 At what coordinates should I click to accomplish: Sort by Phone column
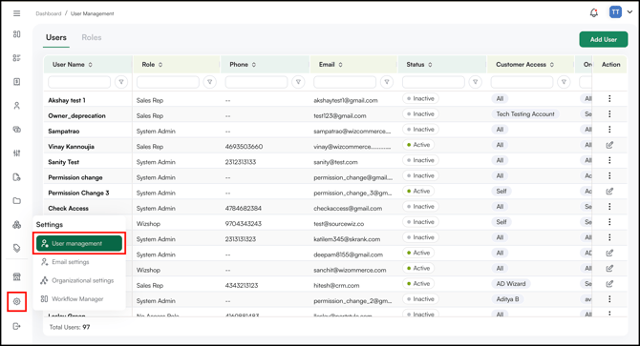tap(254, 64)
